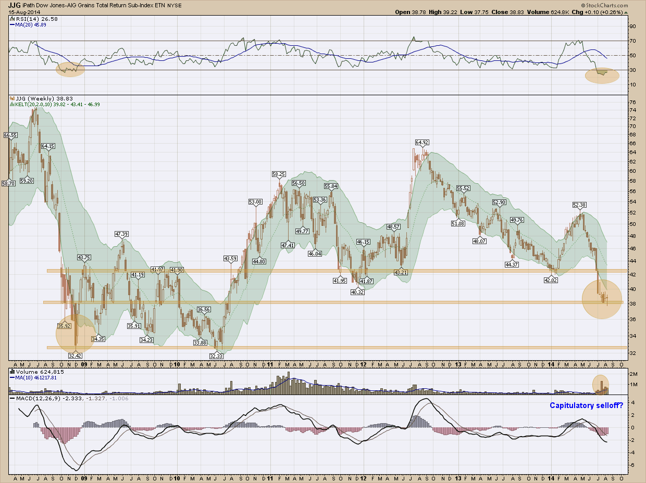
Task: Click the NYSE exchange label
Action: (175, 5)
